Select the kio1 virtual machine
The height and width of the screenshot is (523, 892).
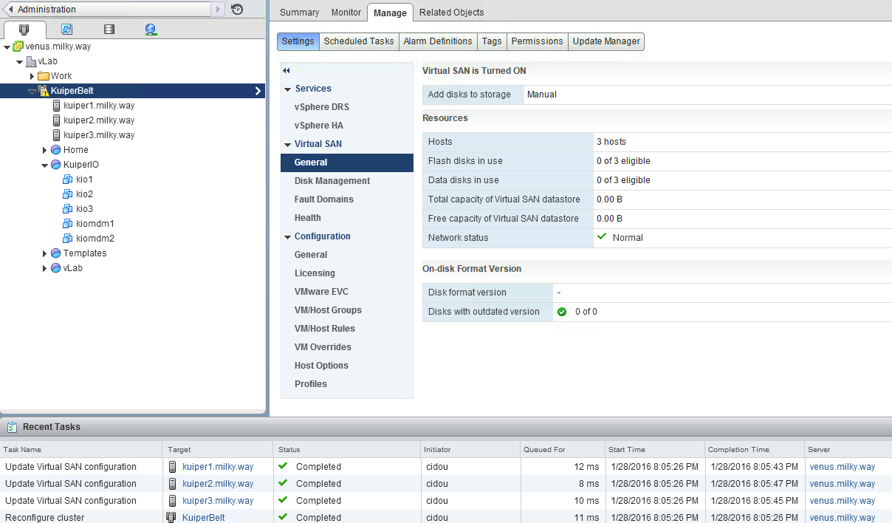[84, 180]
